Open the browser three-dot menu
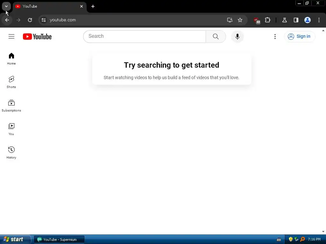326x244 pixels. (319, 20)
